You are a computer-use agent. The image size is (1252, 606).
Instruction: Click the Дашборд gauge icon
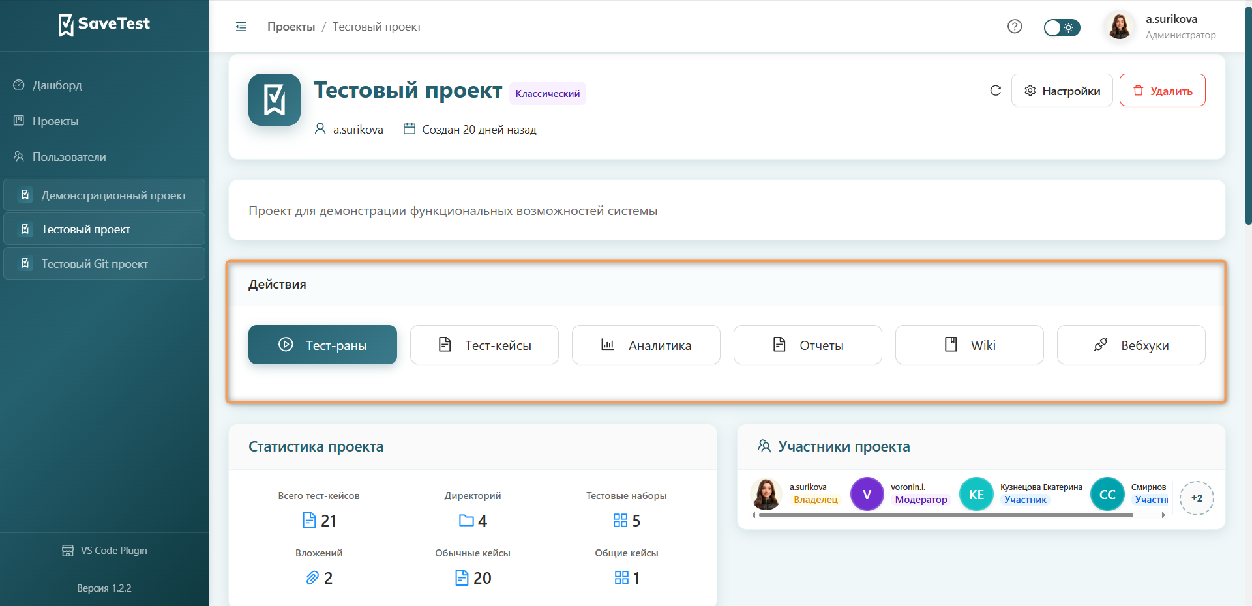click(x=19, y=85)
